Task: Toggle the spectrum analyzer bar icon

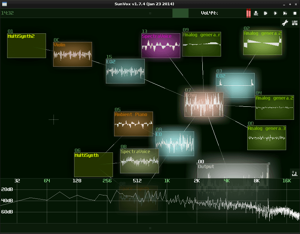Action: point(295,173)
